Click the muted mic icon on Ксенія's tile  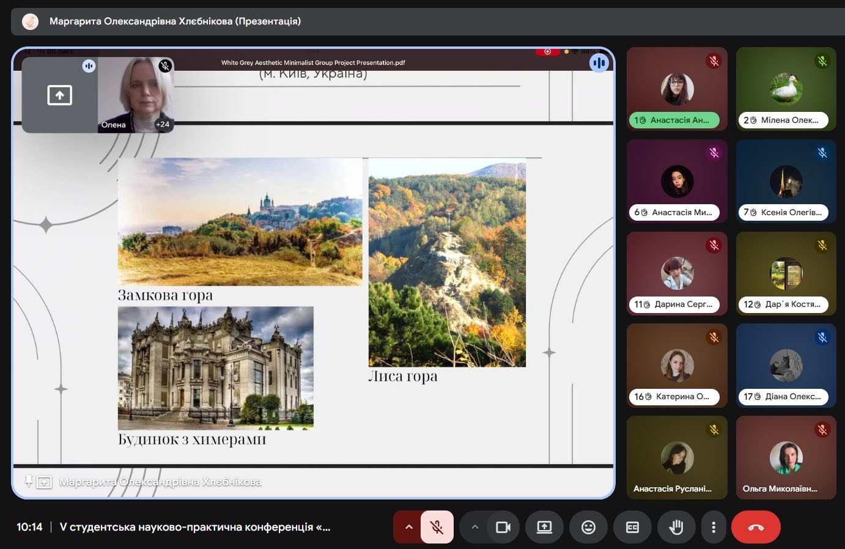click(822, 153)
